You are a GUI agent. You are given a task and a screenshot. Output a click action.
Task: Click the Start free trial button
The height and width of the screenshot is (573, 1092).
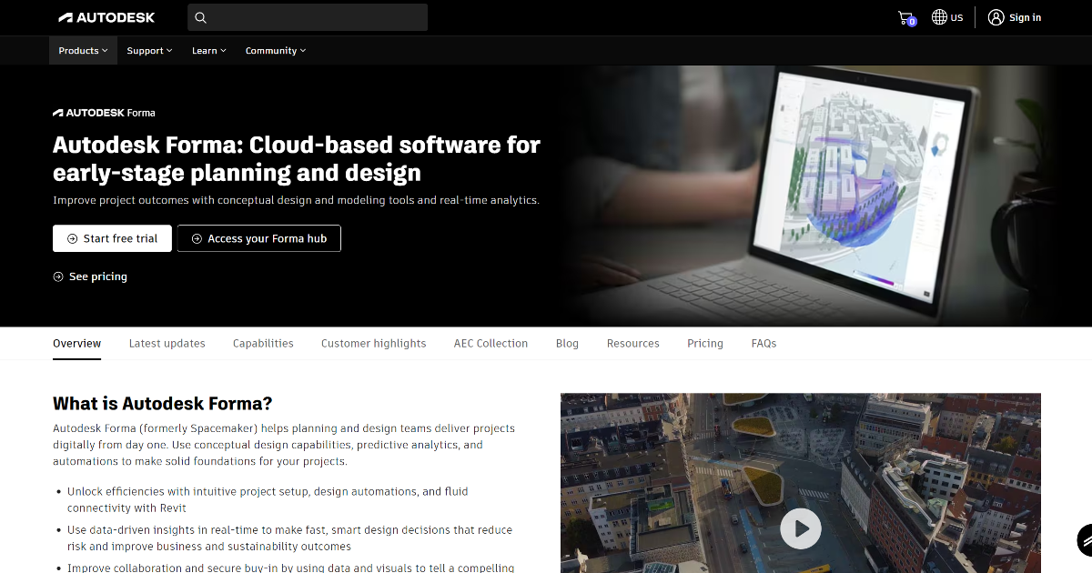(x=112, y=238)
